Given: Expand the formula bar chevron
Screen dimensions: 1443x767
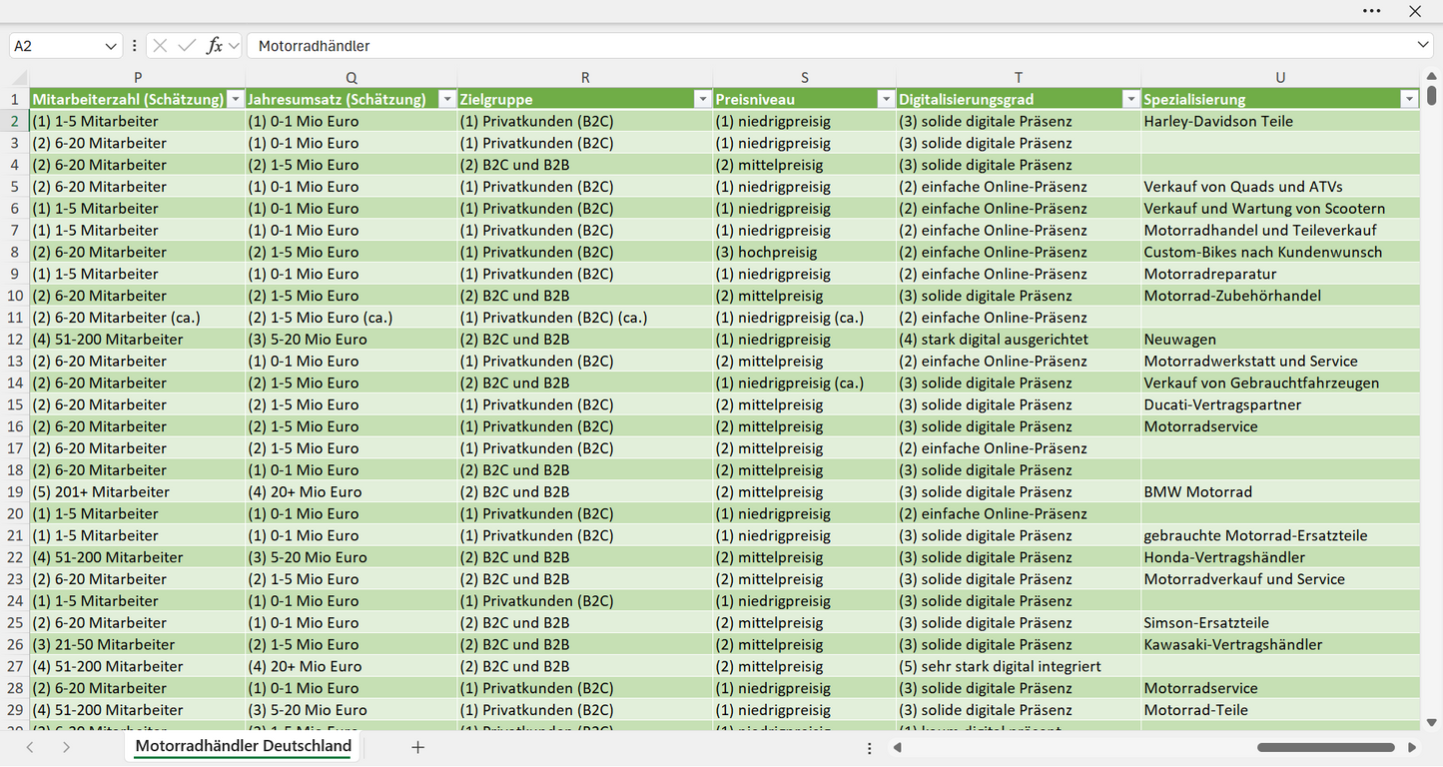Looking at the screenshot, I should [x=1423, y=46].
